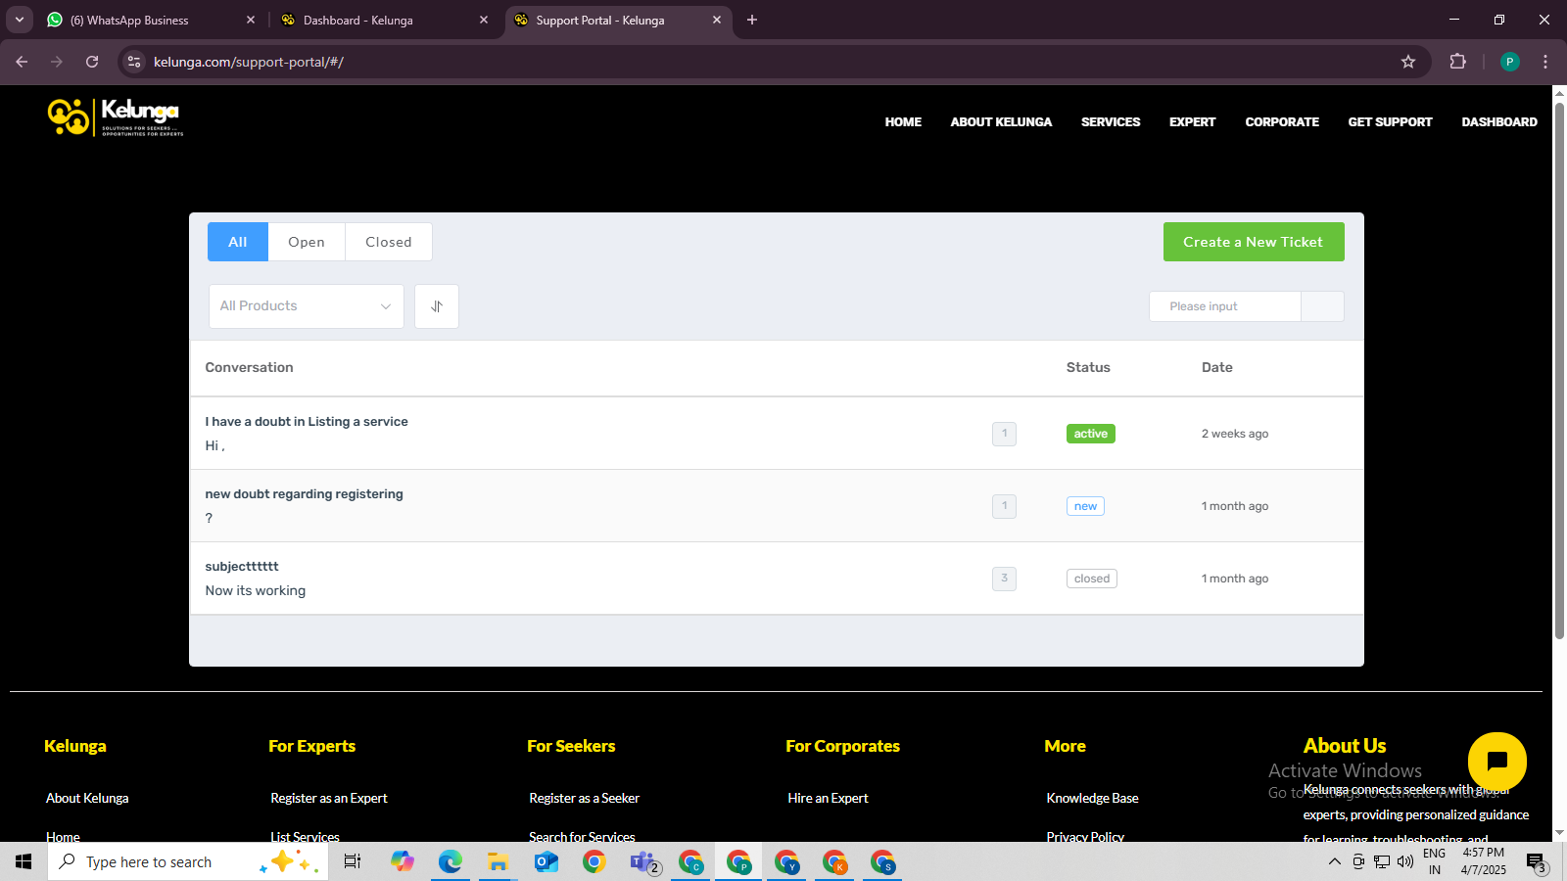The image size is (1567, 881).
Task: Open Outlook from taskbar
Action: (546, 861)
